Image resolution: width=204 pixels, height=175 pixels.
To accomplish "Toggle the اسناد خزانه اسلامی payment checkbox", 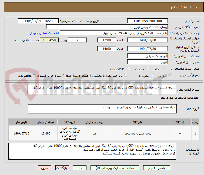I will click(126, 75).
